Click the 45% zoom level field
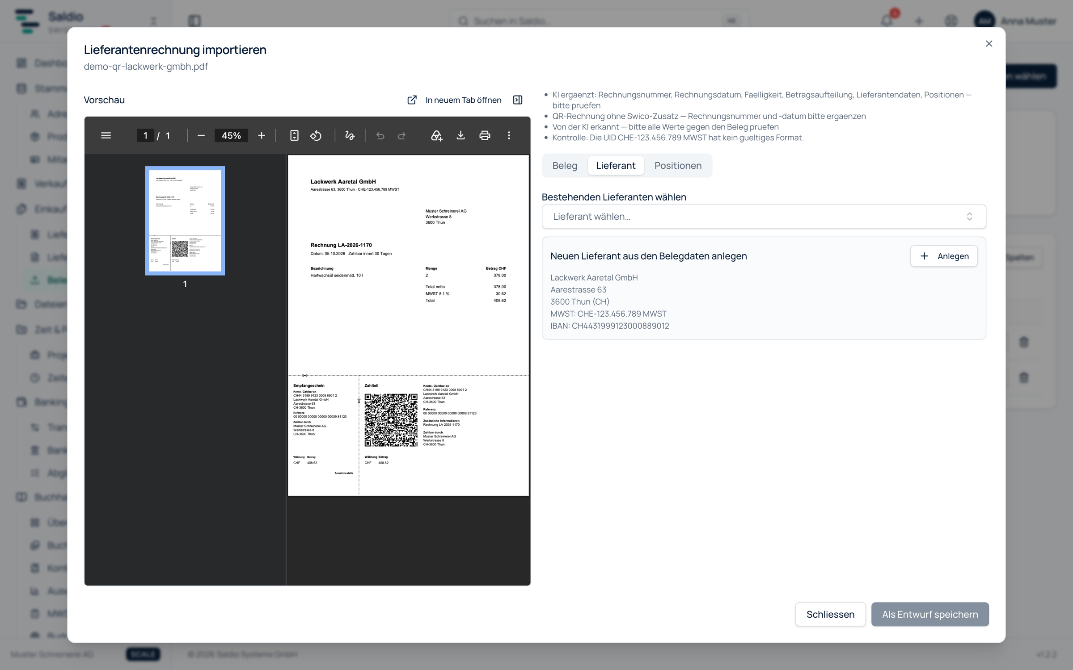Viewport: 1073px width, 670px height. pos(231,135)
